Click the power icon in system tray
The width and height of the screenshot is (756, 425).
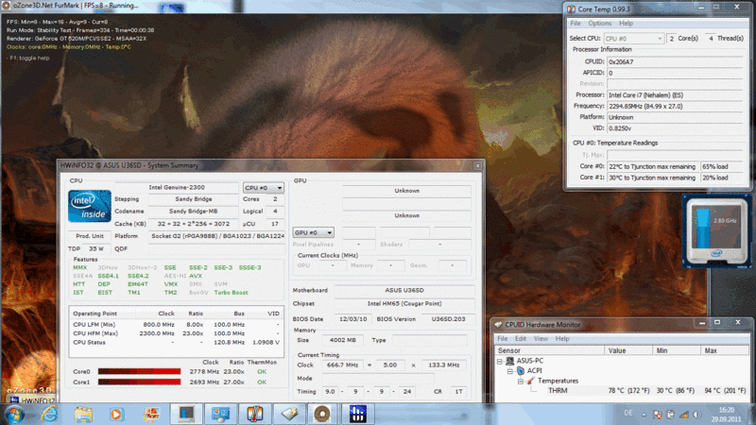[670, 415]
